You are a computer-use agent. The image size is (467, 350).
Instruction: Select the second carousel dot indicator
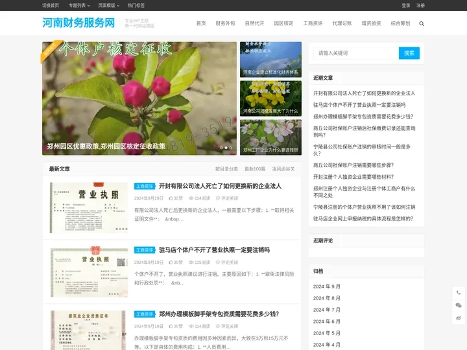(x=226, y=148)
